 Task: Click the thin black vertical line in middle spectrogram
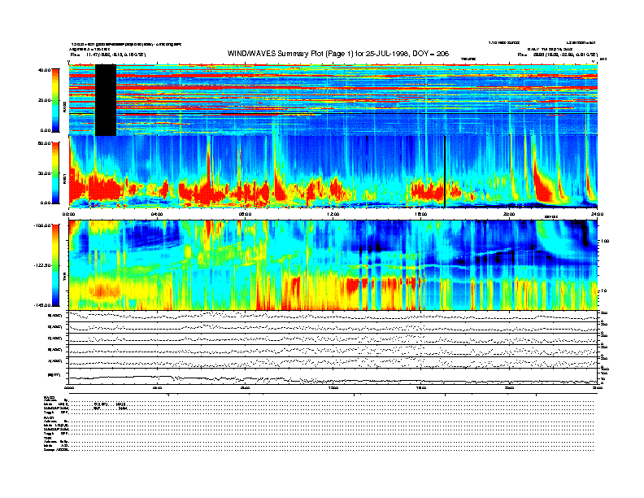click(x=445, y=172)
